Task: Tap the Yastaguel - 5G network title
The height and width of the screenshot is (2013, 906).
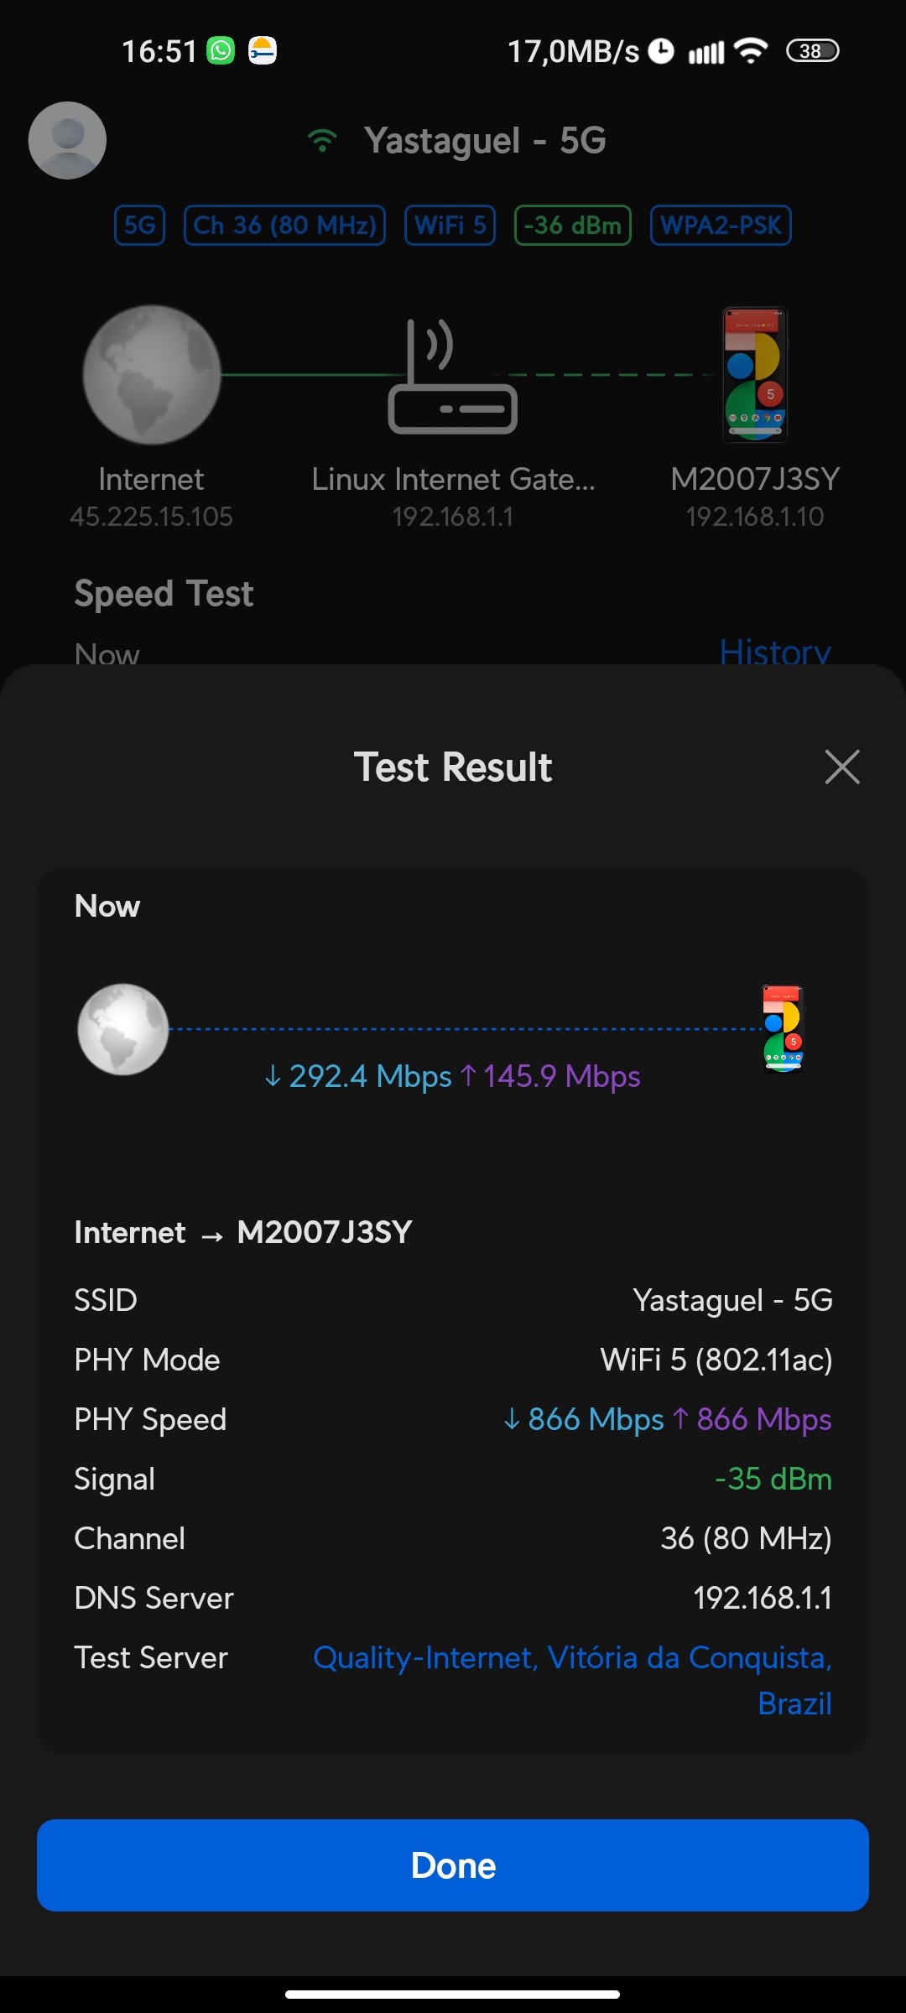Action: pyautogui.click(x=485, y=140)
